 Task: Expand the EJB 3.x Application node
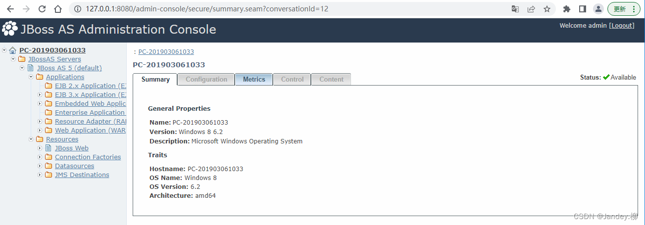(x=40, y=95)
